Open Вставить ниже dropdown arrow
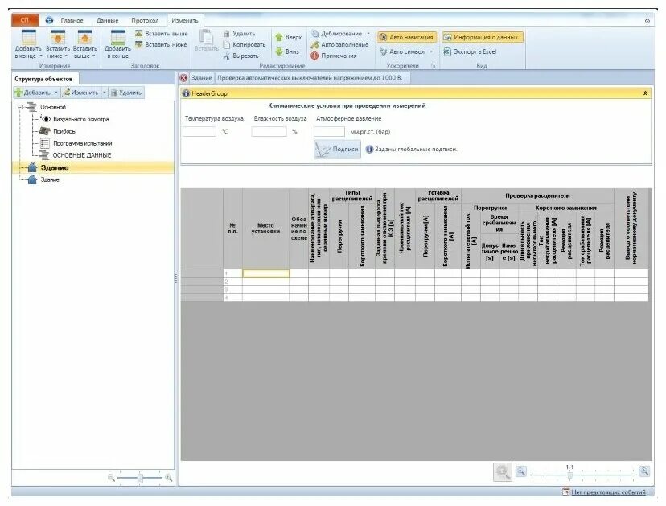The image size is (666, 506). coord(66,56)
